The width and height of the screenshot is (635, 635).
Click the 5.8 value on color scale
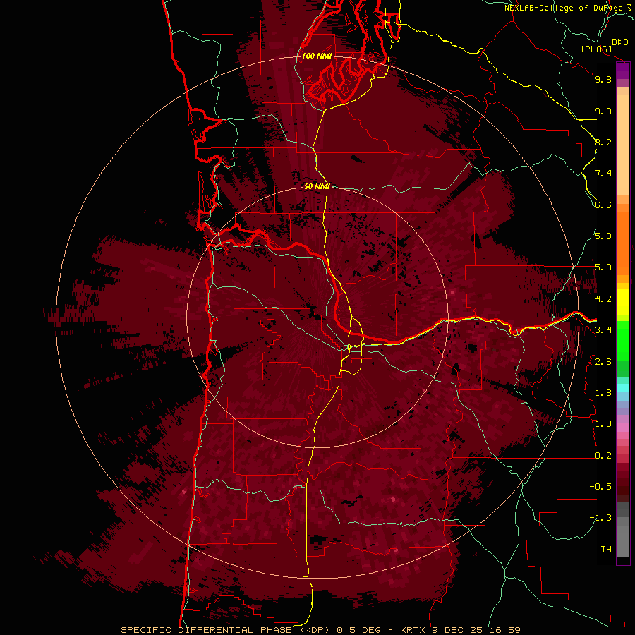(x=603, y=236)
